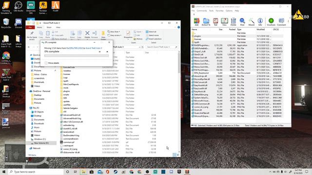The image size is (312, 175).
Task: Click Select all in Explorer ribbon
Action: (x=151, y=32)
